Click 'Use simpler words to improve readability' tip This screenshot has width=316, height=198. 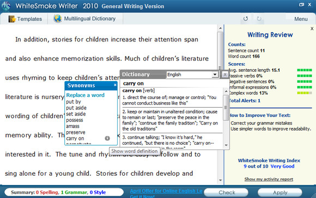271,129
